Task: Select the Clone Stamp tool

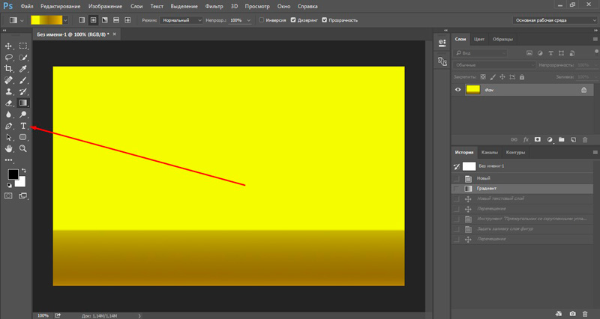Action: pyautogui.click(x=8, y=91)
